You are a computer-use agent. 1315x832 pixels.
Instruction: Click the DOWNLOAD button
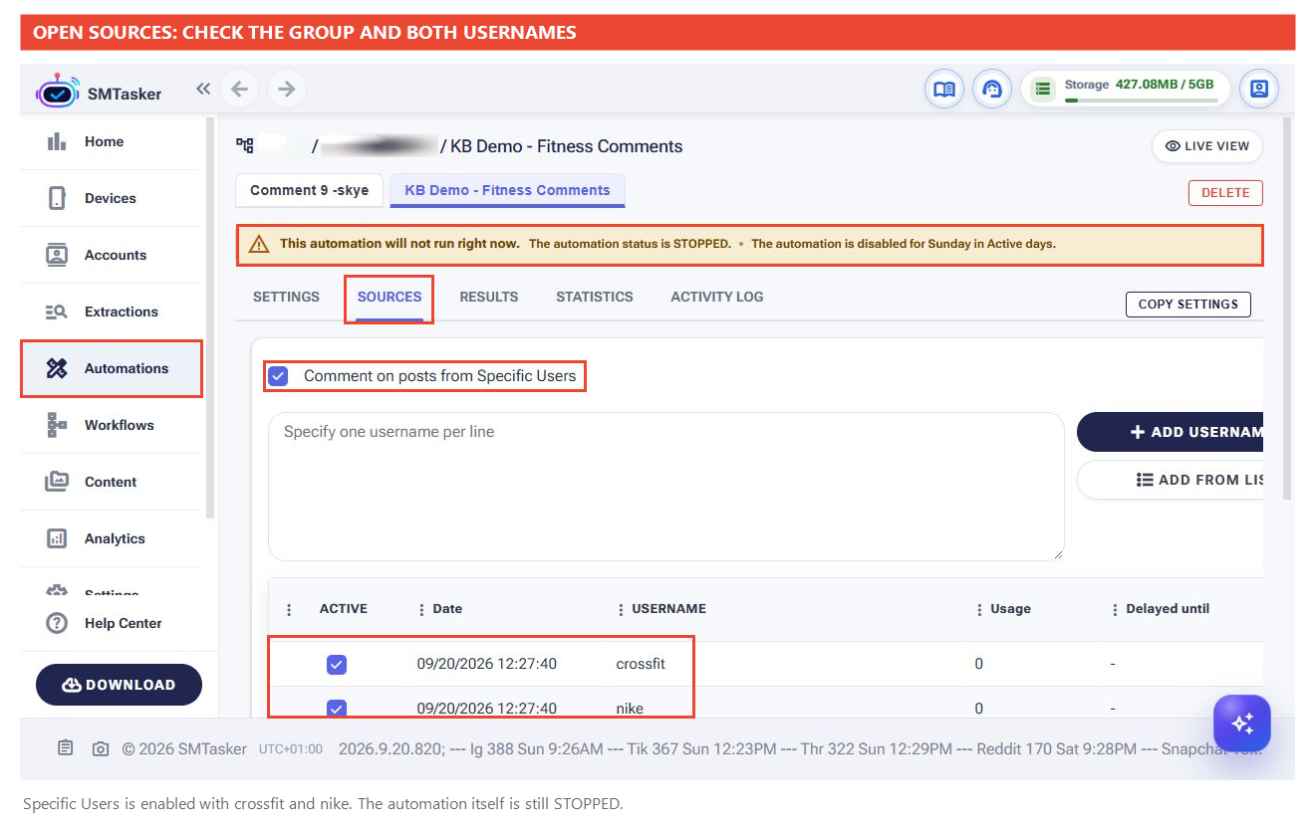(x=119, y=685)
